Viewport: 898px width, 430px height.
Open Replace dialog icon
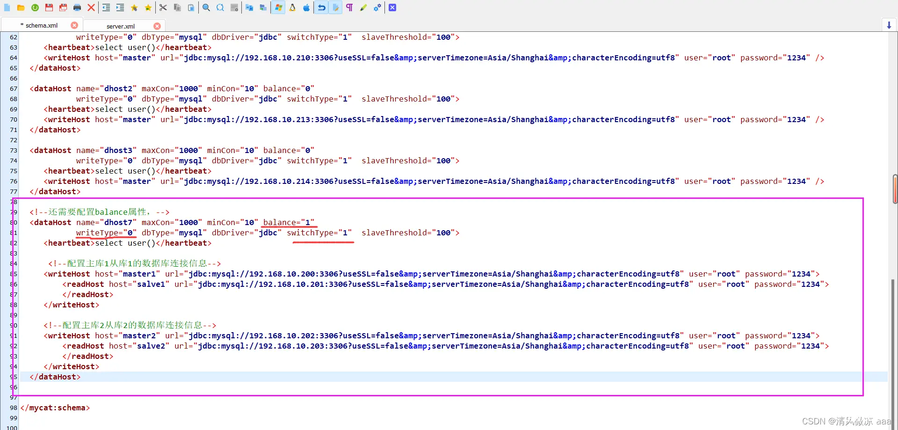pyautogui.click(x=220, y=7)
